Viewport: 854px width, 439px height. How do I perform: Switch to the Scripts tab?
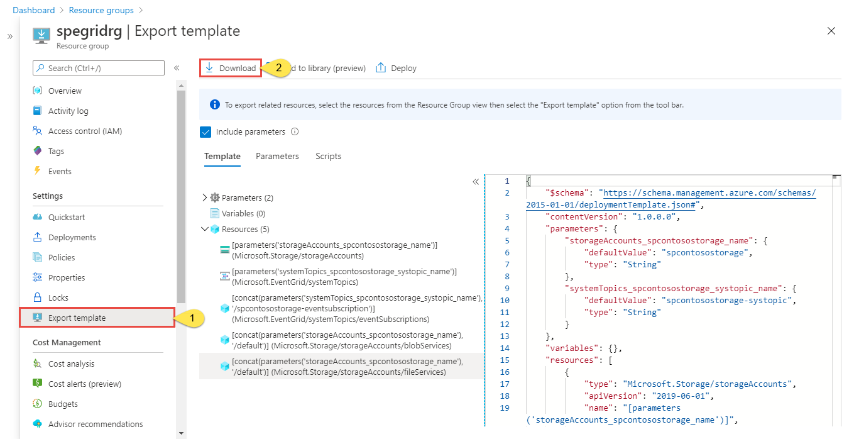[x=329, y=156]
